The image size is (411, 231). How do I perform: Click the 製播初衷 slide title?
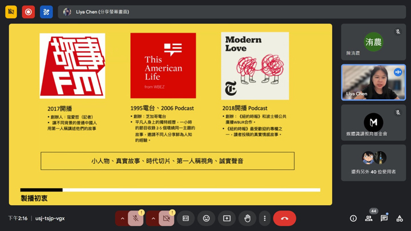[x=34, y=198]
